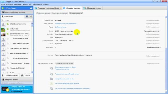This screenshot has width=168, height=94.
Task: Open the Контакты menu
Action: 9,4
